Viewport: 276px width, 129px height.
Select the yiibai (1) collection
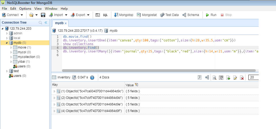[24, 62]
